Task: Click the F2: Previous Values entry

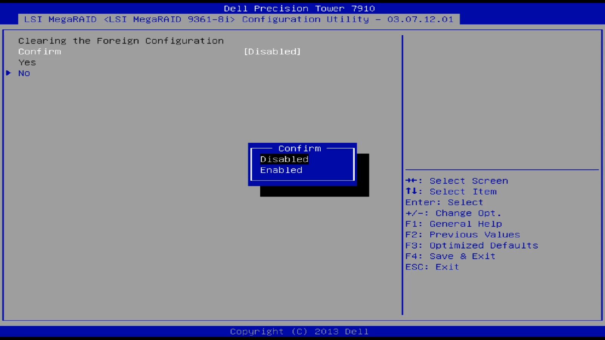Action: click(x=462, y=235)
